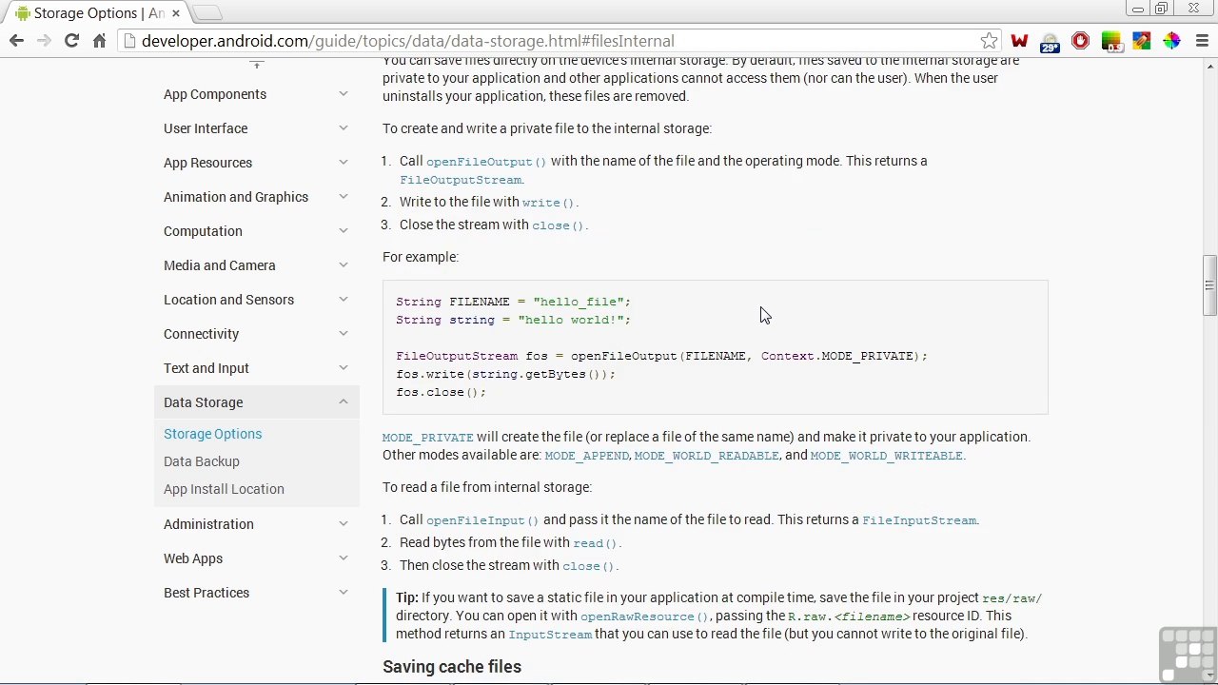Follow the read() method link
1218x685 pixels.
pos(595,543)
